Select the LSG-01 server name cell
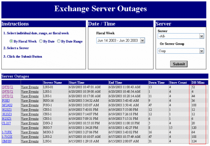The height and width of the screenshot is (146, 210). [x=48, y=87]
